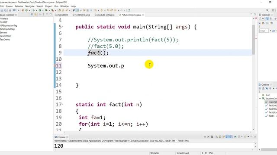Image resolution: width=277 pixels, height=155 pixels.
Task: Open Display Selected Console dropdown arrow
Action: [242, 136]
